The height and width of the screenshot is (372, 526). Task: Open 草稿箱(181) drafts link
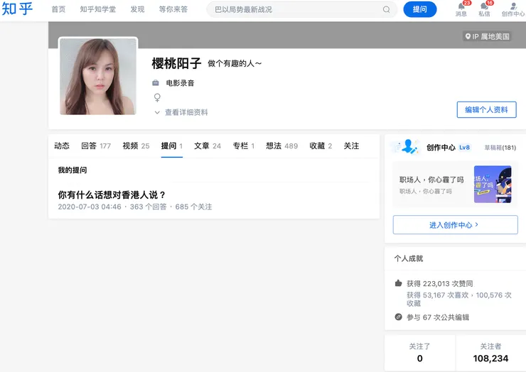pyautogui.click(x=500, y=148)
